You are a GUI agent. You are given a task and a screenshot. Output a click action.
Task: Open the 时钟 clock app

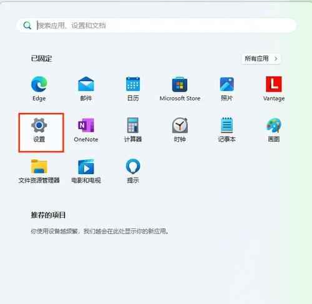point(180,130)
